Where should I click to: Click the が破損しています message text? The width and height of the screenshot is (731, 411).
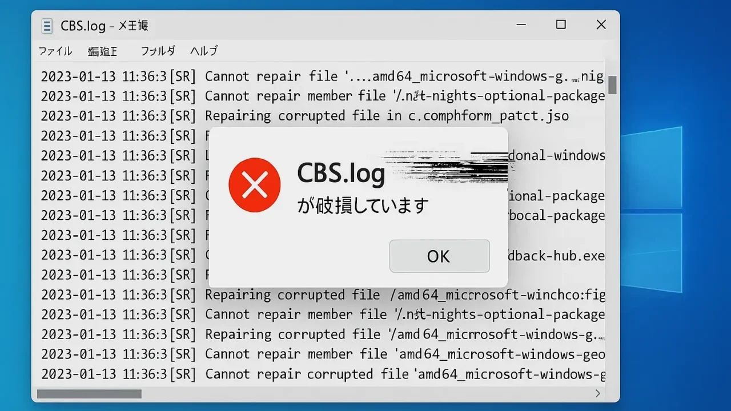pyautogui.click(x=363, y=205)
